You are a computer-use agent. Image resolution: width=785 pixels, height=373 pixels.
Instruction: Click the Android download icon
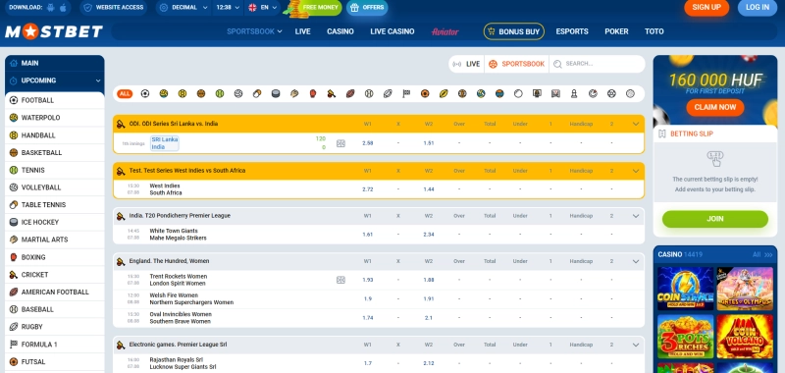click(x=50, y=8)
